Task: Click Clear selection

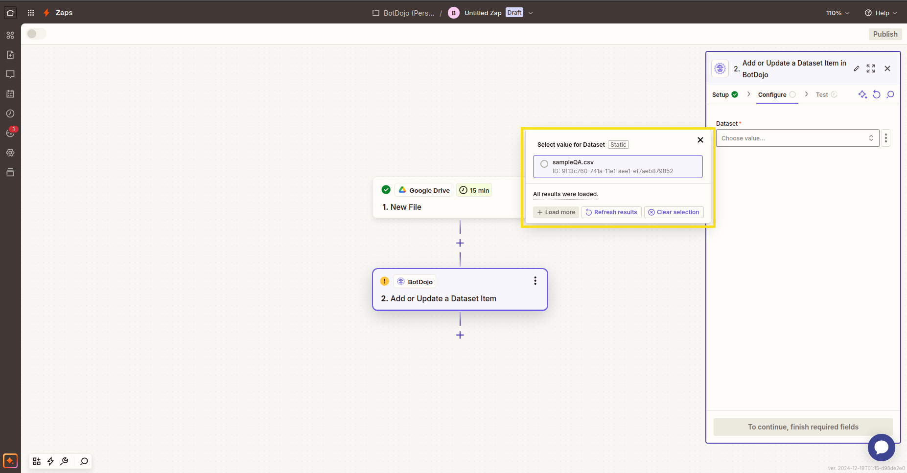Action: click(x=674, y=212)
